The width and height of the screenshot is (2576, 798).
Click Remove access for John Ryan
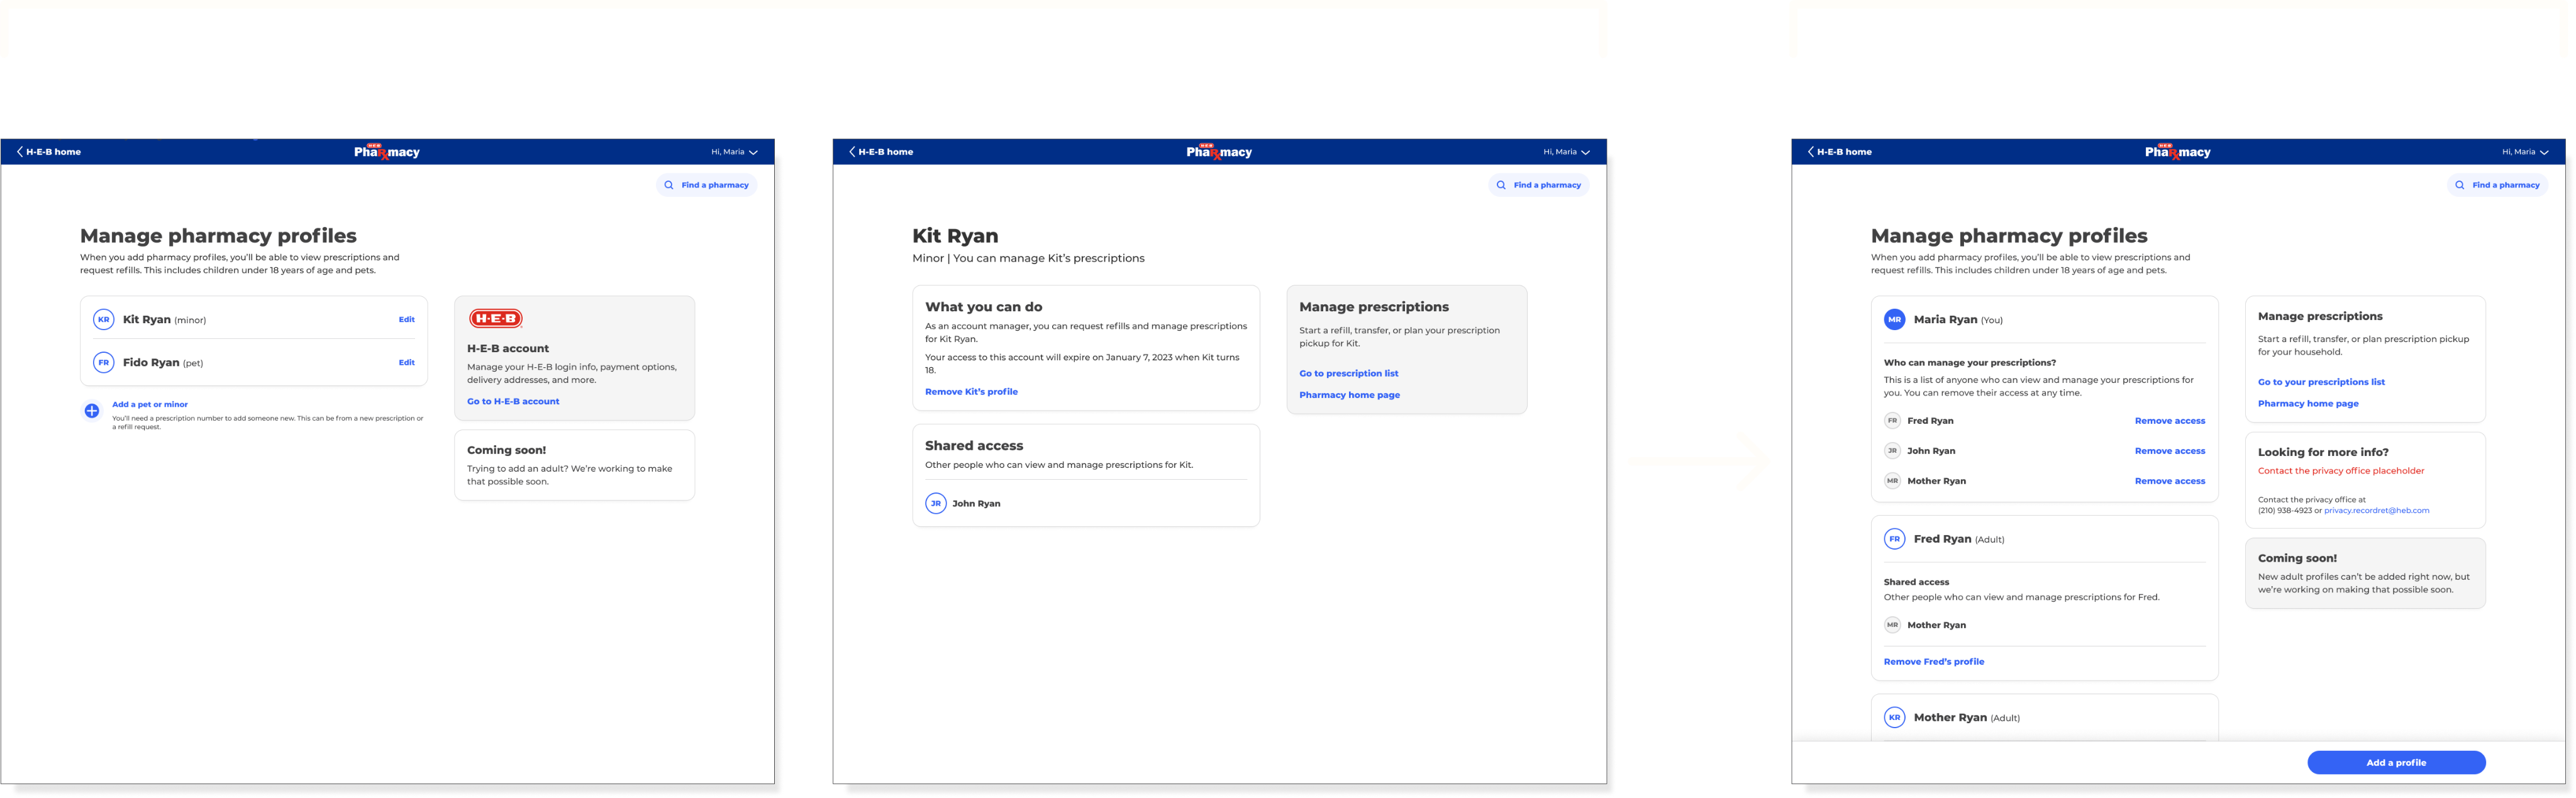[2169, 451]
